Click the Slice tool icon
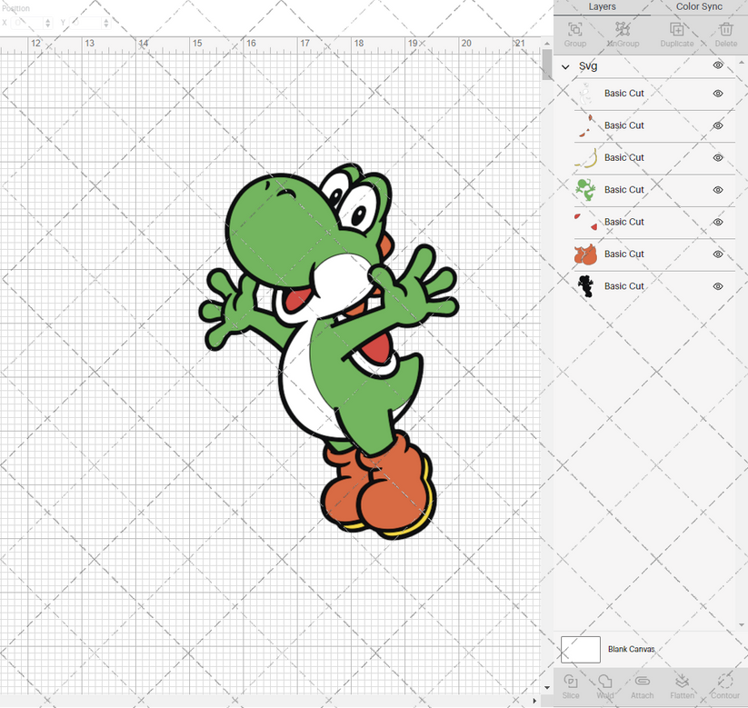Image resolution: width=748 pixels, height=708 pixels. pos(571,687)
